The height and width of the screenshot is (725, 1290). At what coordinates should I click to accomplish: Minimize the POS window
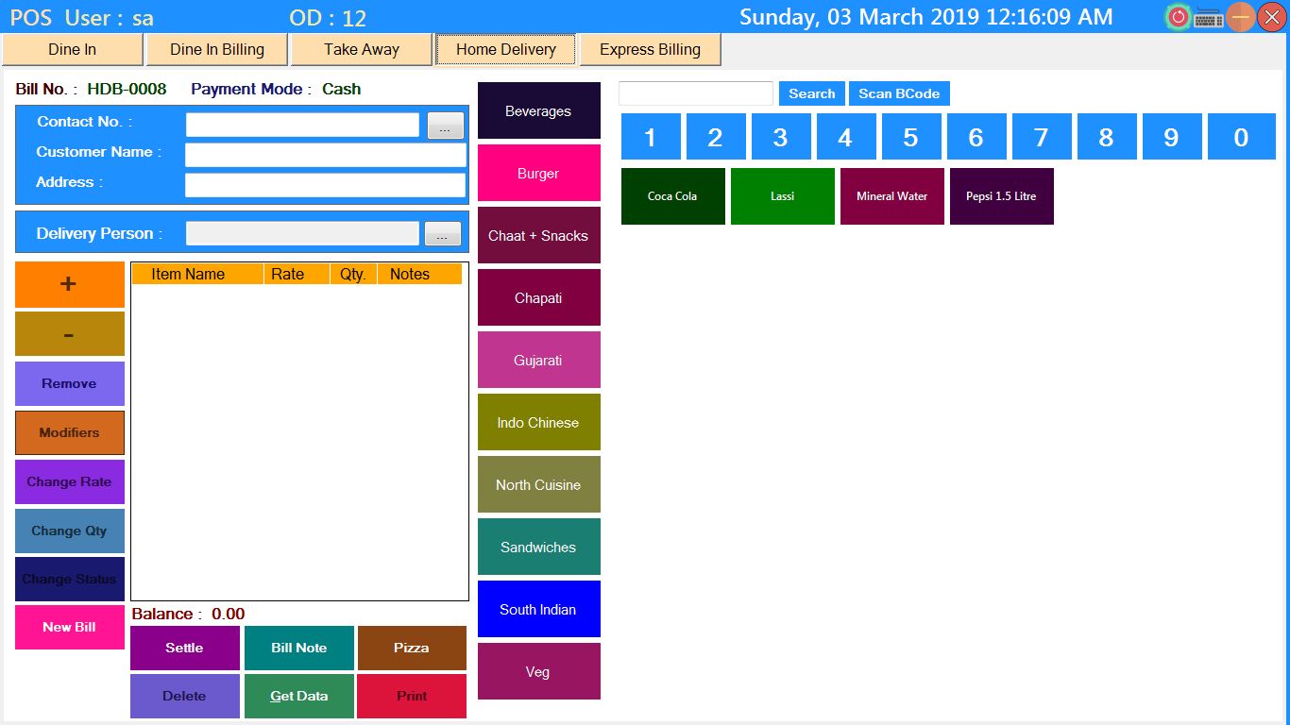coord(1241,17)
